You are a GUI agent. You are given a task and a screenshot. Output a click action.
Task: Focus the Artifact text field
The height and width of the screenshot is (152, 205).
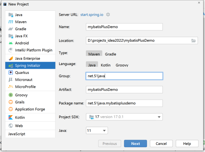click(x=124, y=90)
